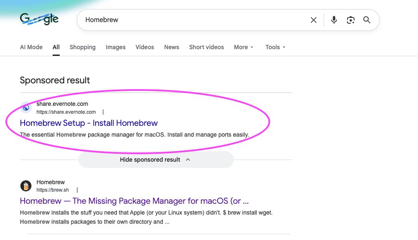This screenshot has width=418, height=240.
Task: Switch to AI Mode tab
Action: 31,47
